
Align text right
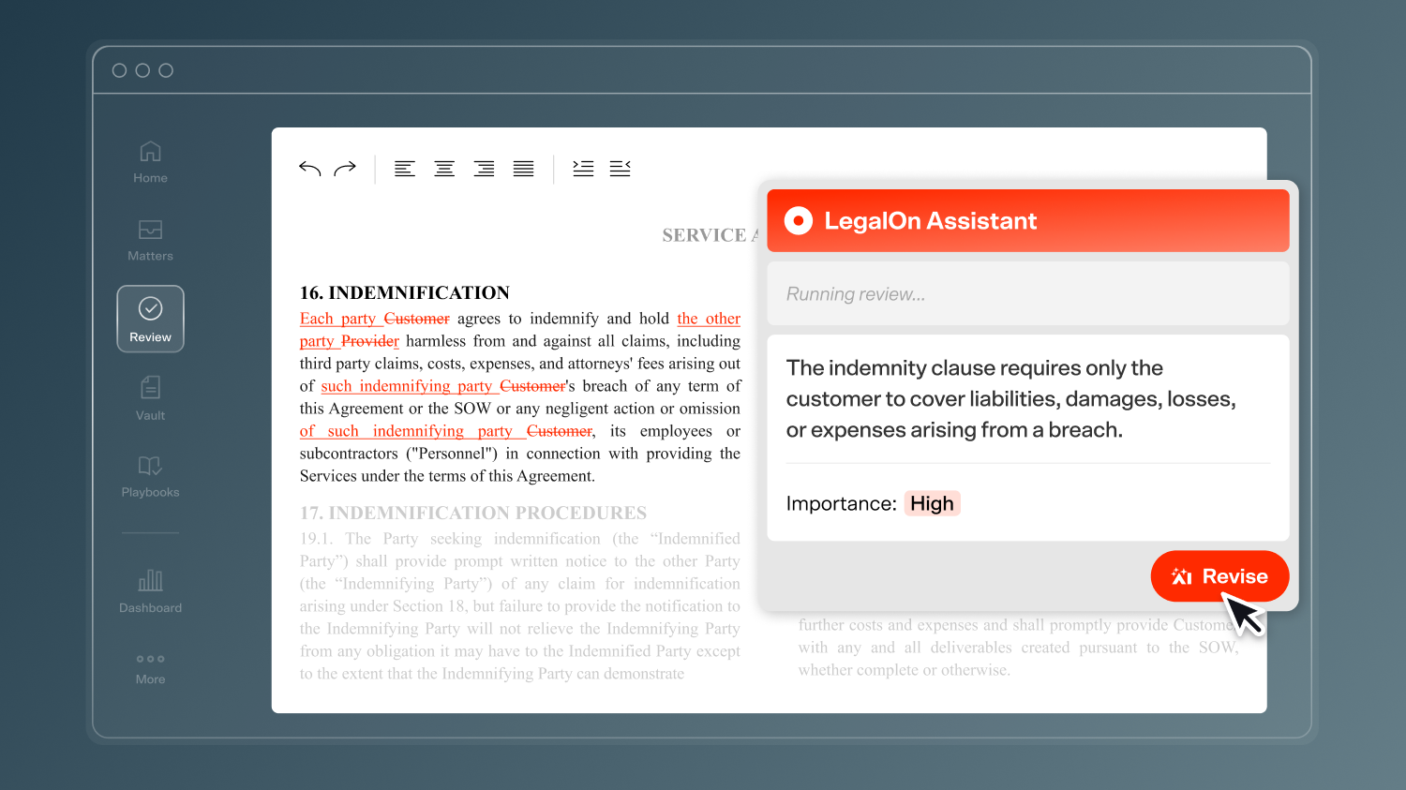point(484,169)
